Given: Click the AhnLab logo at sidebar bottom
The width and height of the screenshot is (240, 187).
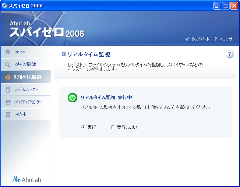Looking at the screenshot, I should (x=27, y=180).
